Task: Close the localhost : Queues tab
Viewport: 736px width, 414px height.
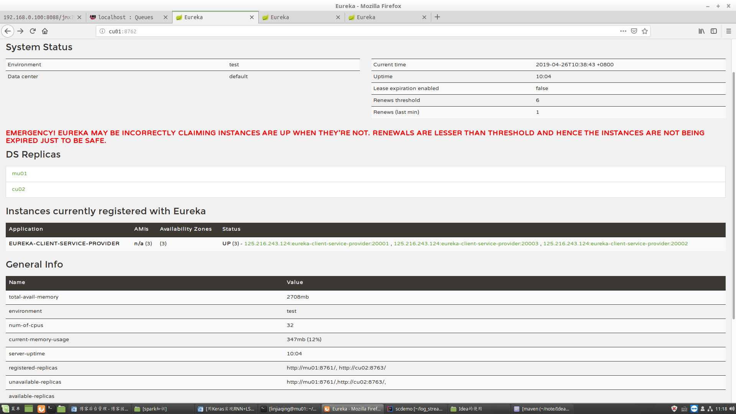Action: tap(166, 17)
